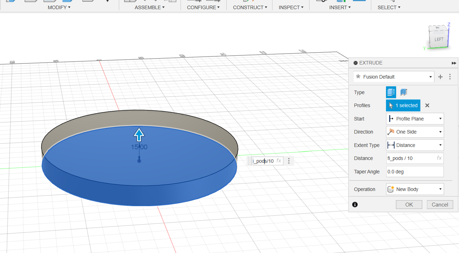Click the 'Extent Type' label in the dialog
The image size is (459, 253).
(367, 145)
